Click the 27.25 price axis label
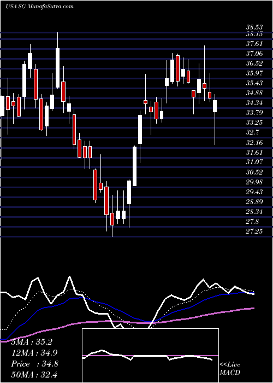The width and height of the screenshot is (273, 383). [x=254, y=231]
